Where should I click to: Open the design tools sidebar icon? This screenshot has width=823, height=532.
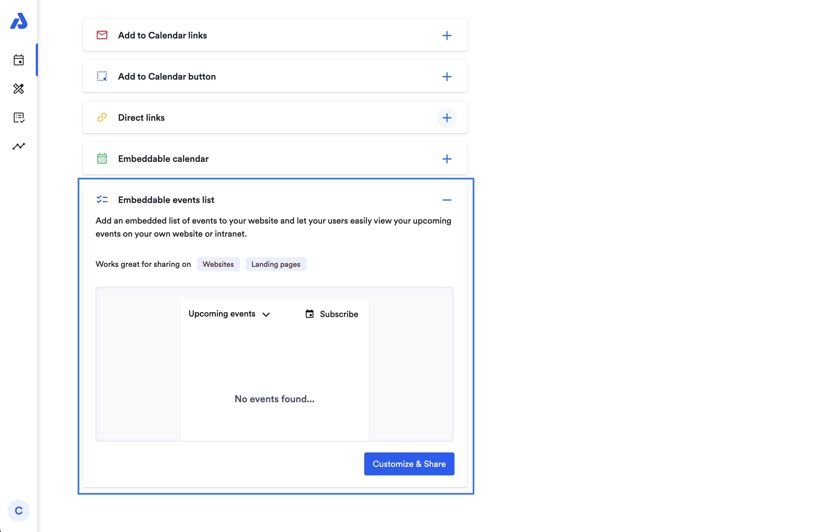click(19, 89)
